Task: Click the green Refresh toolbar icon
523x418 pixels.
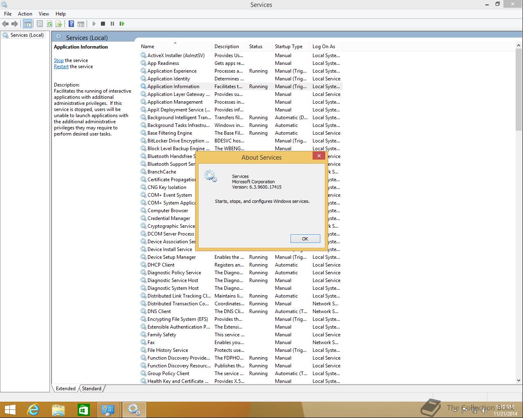Action: (x=49, y=24)
